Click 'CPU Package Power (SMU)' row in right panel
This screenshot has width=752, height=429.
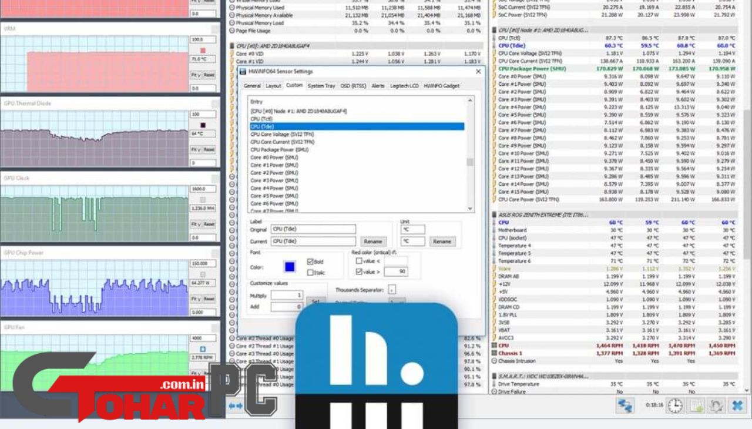tap(613, 69)
